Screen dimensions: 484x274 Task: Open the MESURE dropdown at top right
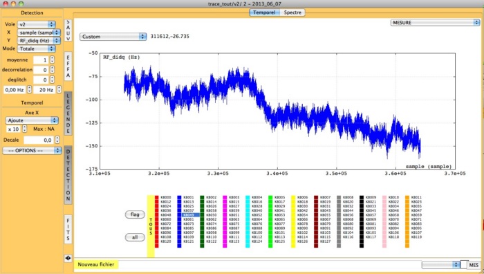pyautogui.click(x=435, y=23)
